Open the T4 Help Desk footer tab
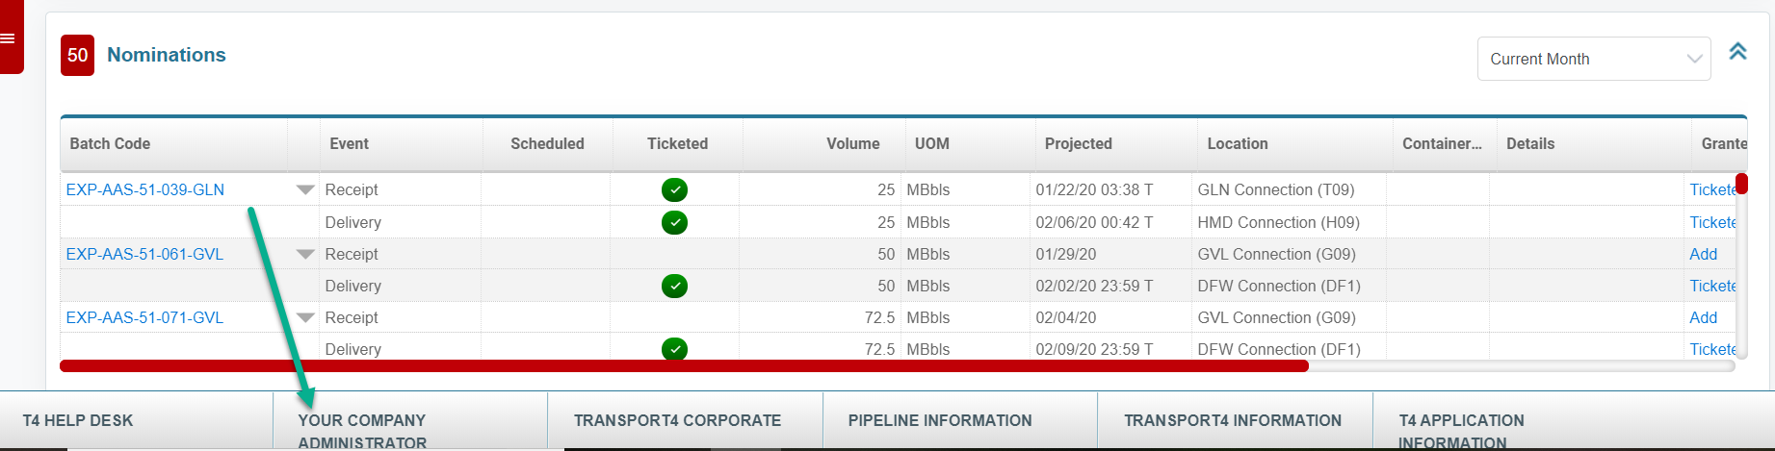The image size is (1775, 451). [x=78, y=421]
